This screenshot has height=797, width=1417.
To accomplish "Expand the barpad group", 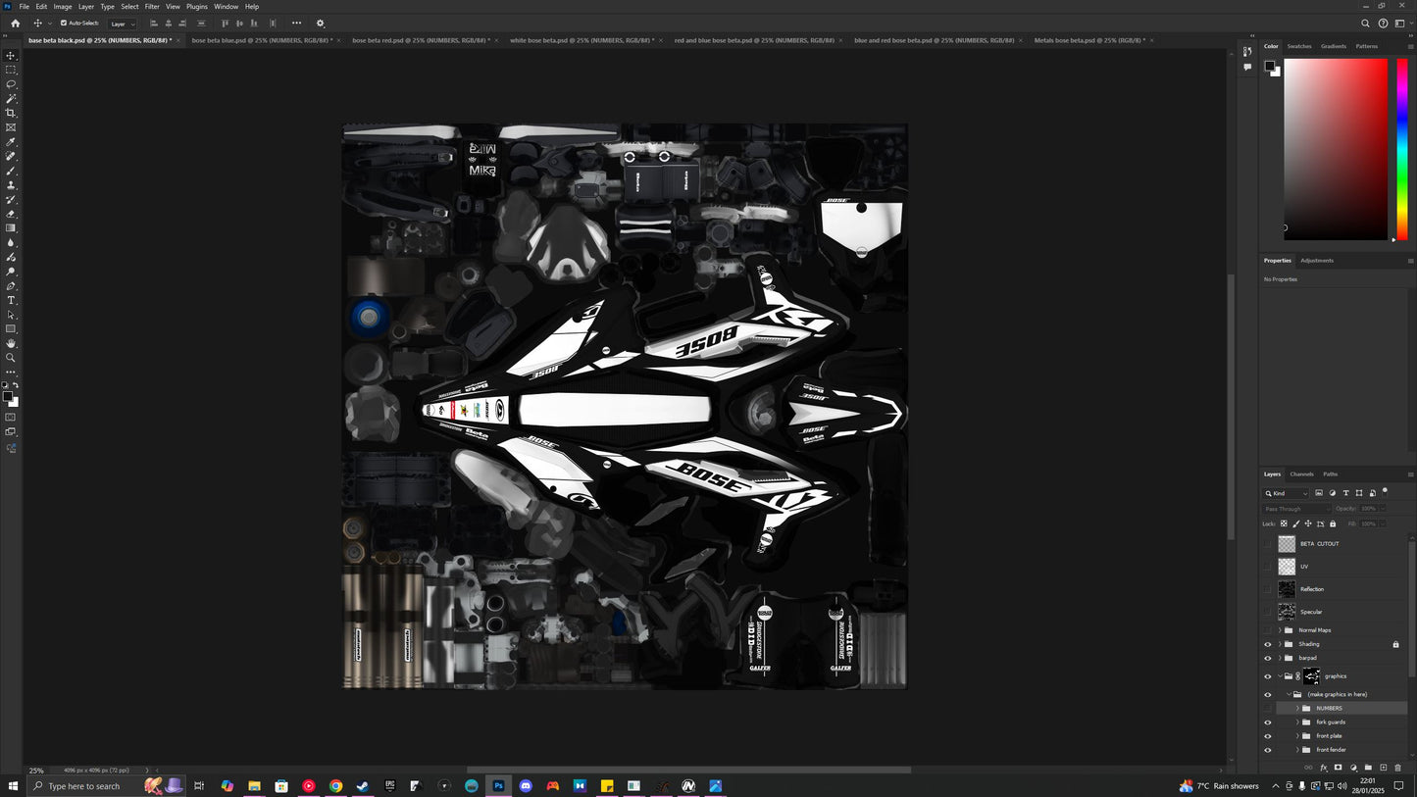I will [x=1280, y=658].
